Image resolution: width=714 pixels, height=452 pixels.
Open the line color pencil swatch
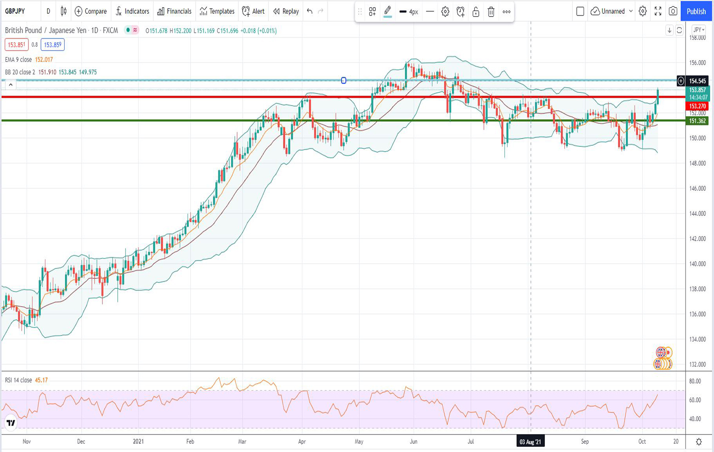click(x=387, y=11)
